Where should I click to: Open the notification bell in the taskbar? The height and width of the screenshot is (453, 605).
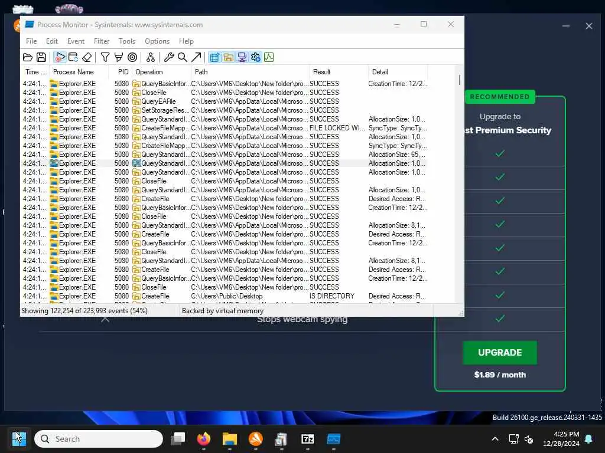[589, 439]
